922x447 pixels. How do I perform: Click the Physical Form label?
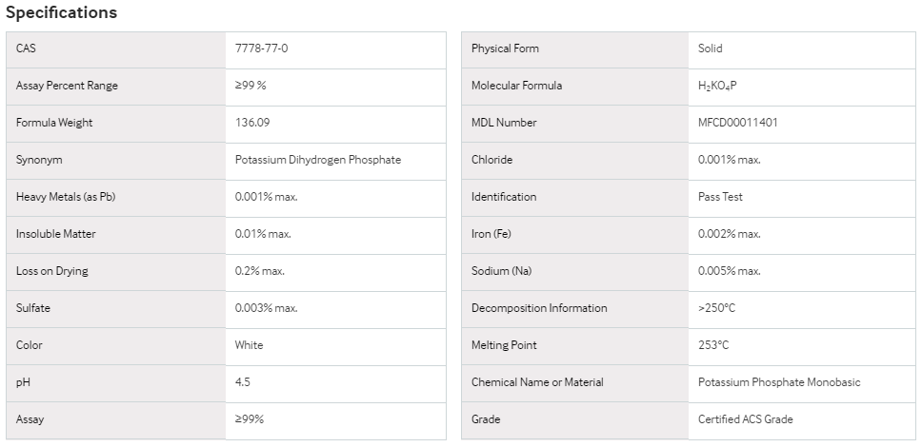tap(505, 49)
